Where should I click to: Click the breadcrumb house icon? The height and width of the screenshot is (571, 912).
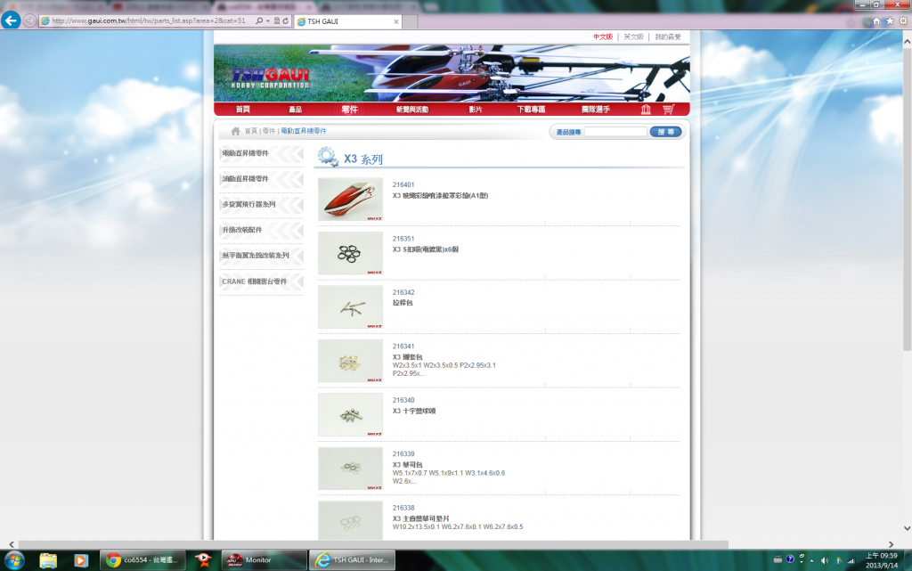[x=235, y=131]
